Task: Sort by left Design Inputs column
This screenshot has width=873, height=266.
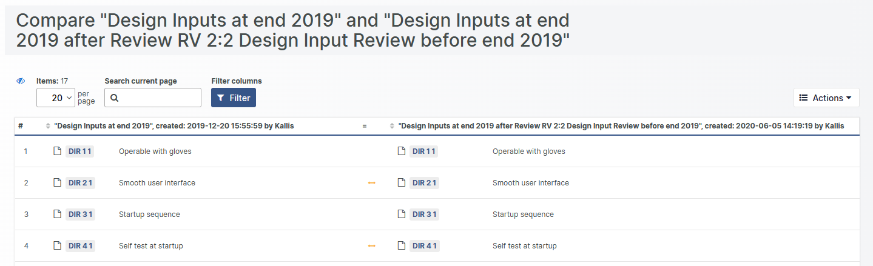Action: click(49, 126)
